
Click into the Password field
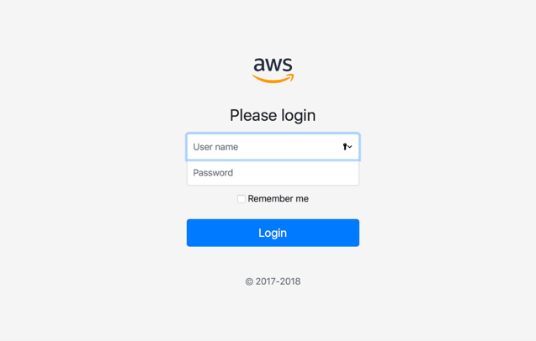tap(273, 173)
